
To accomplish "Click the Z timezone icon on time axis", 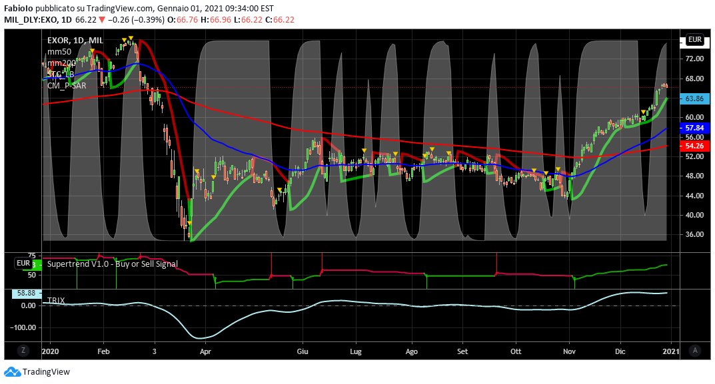I will [x=23, y=351].
